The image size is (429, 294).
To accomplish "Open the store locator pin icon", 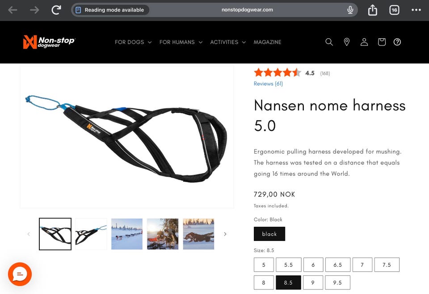I will point(347,42).
